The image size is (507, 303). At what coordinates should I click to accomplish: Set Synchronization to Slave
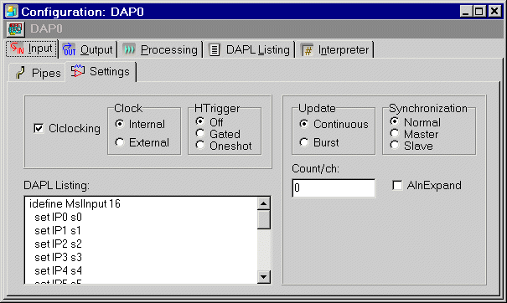[395, 145]
